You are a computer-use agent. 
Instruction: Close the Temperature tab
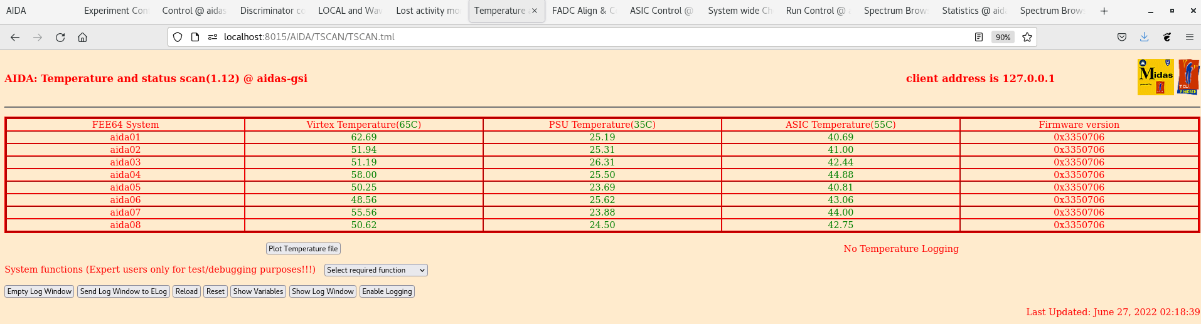[x=535, y=11]
